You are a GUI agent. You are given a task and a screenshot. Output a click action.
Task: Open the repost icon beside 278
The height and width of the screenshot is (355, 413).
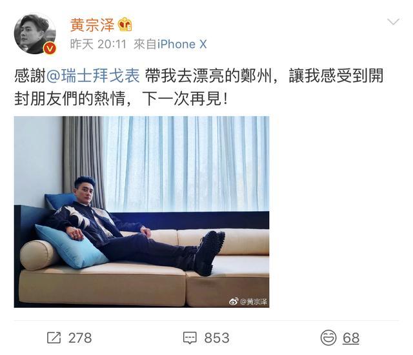[x=54, y=338]
